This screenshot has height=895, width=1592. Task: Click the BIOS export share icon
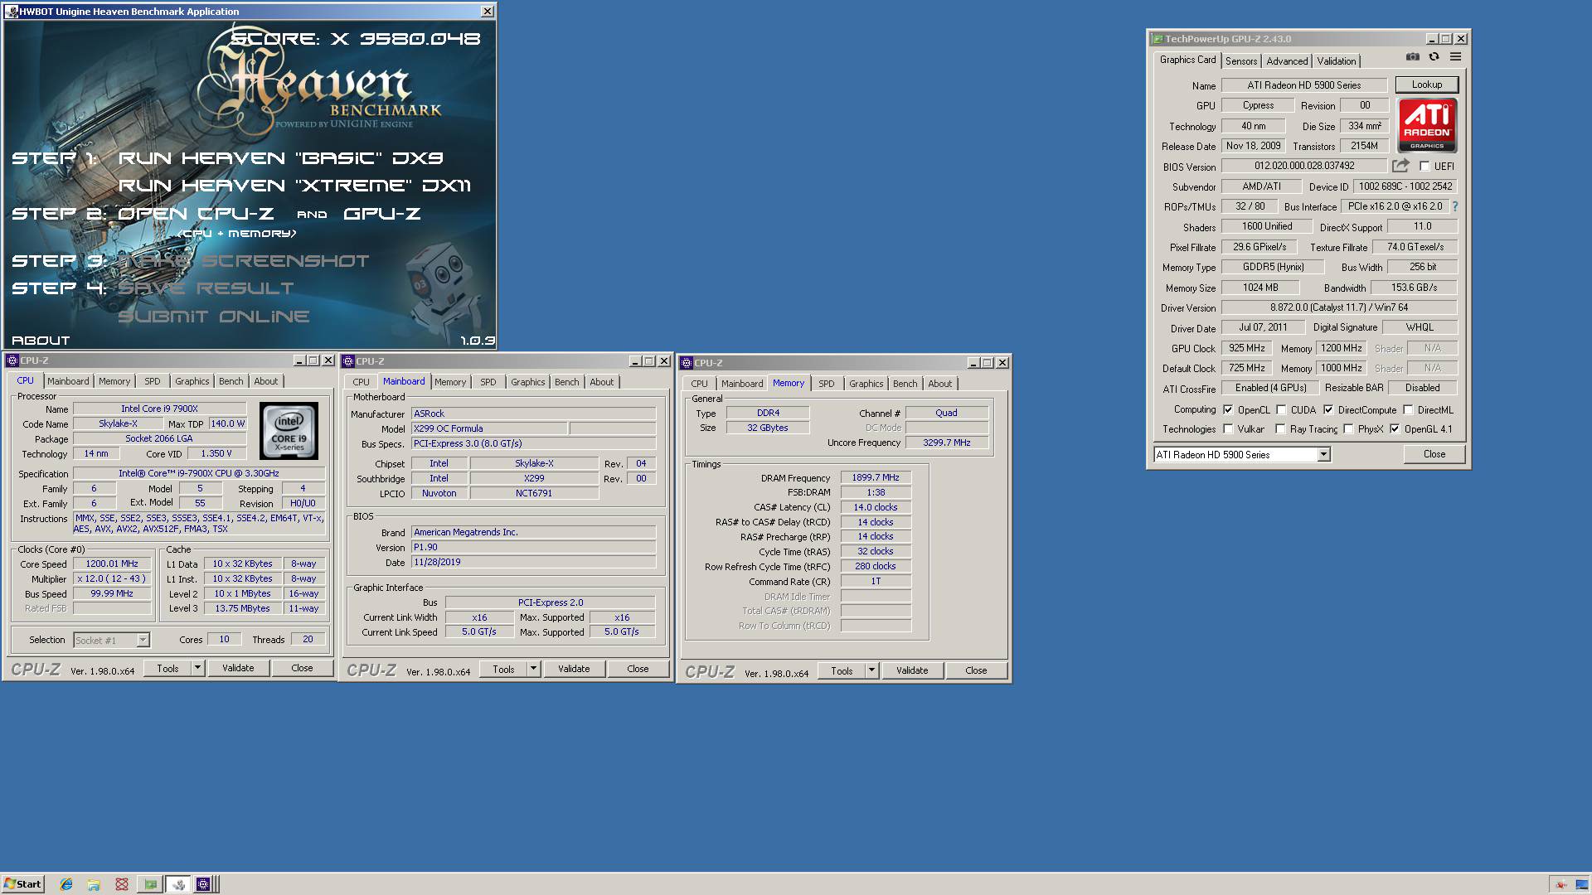tap(1400, 166)
